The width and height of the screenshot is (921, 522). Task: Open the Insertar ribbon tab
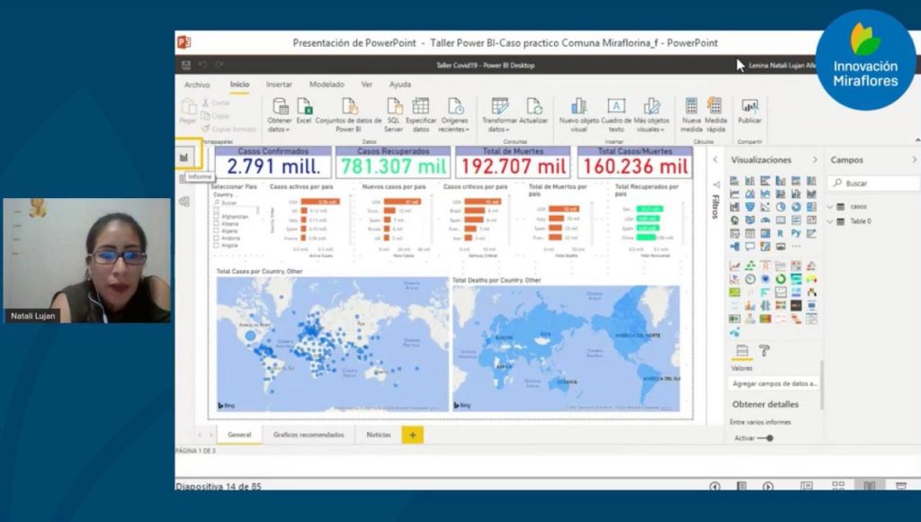(x=279, y=85)
